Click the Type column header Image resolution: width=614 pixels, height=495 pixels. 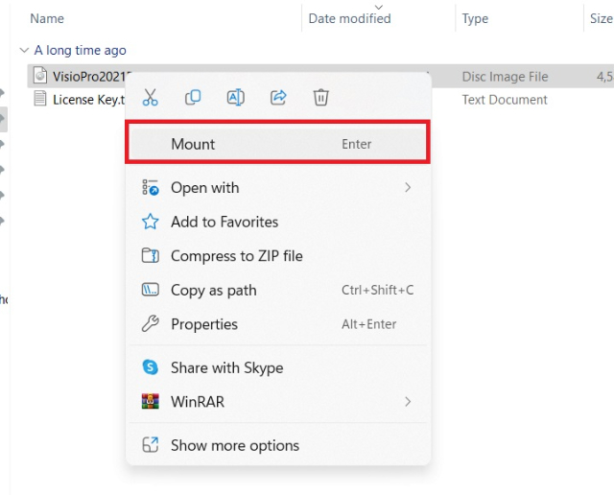pyautogui.click(x=475, y=18)
